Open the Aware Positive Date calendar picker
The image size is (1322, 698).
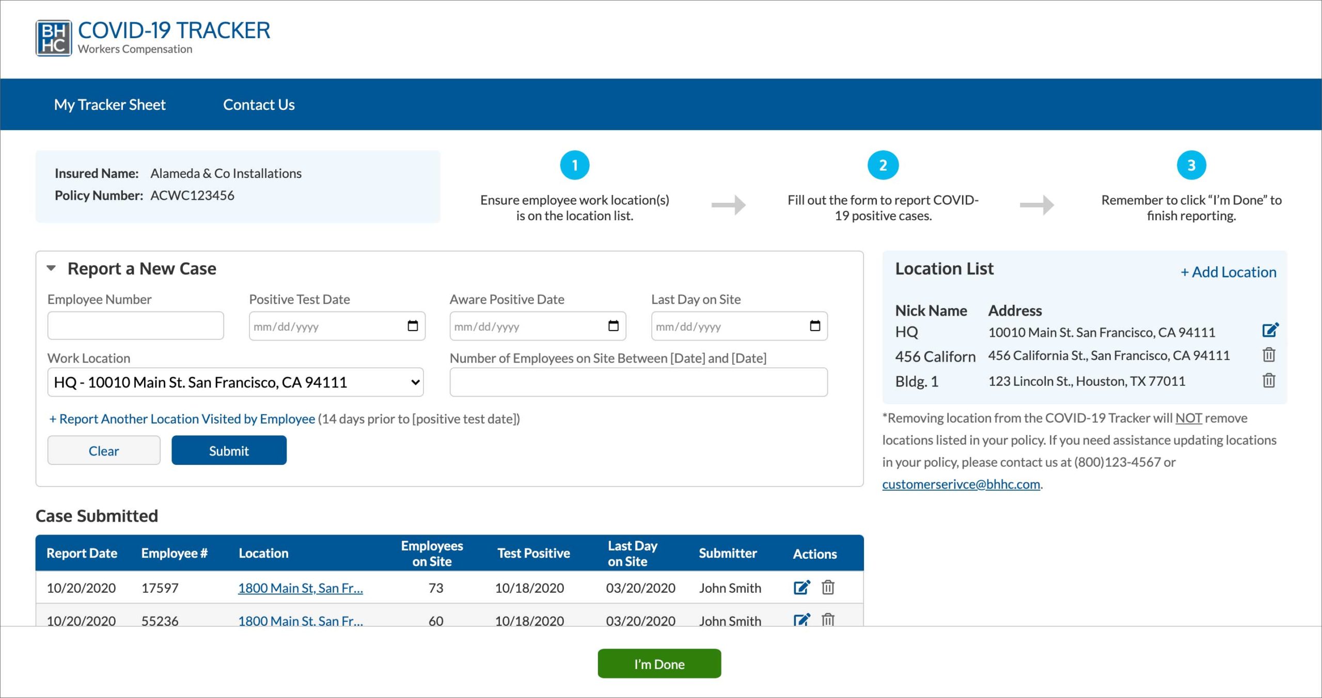point(613,326)
